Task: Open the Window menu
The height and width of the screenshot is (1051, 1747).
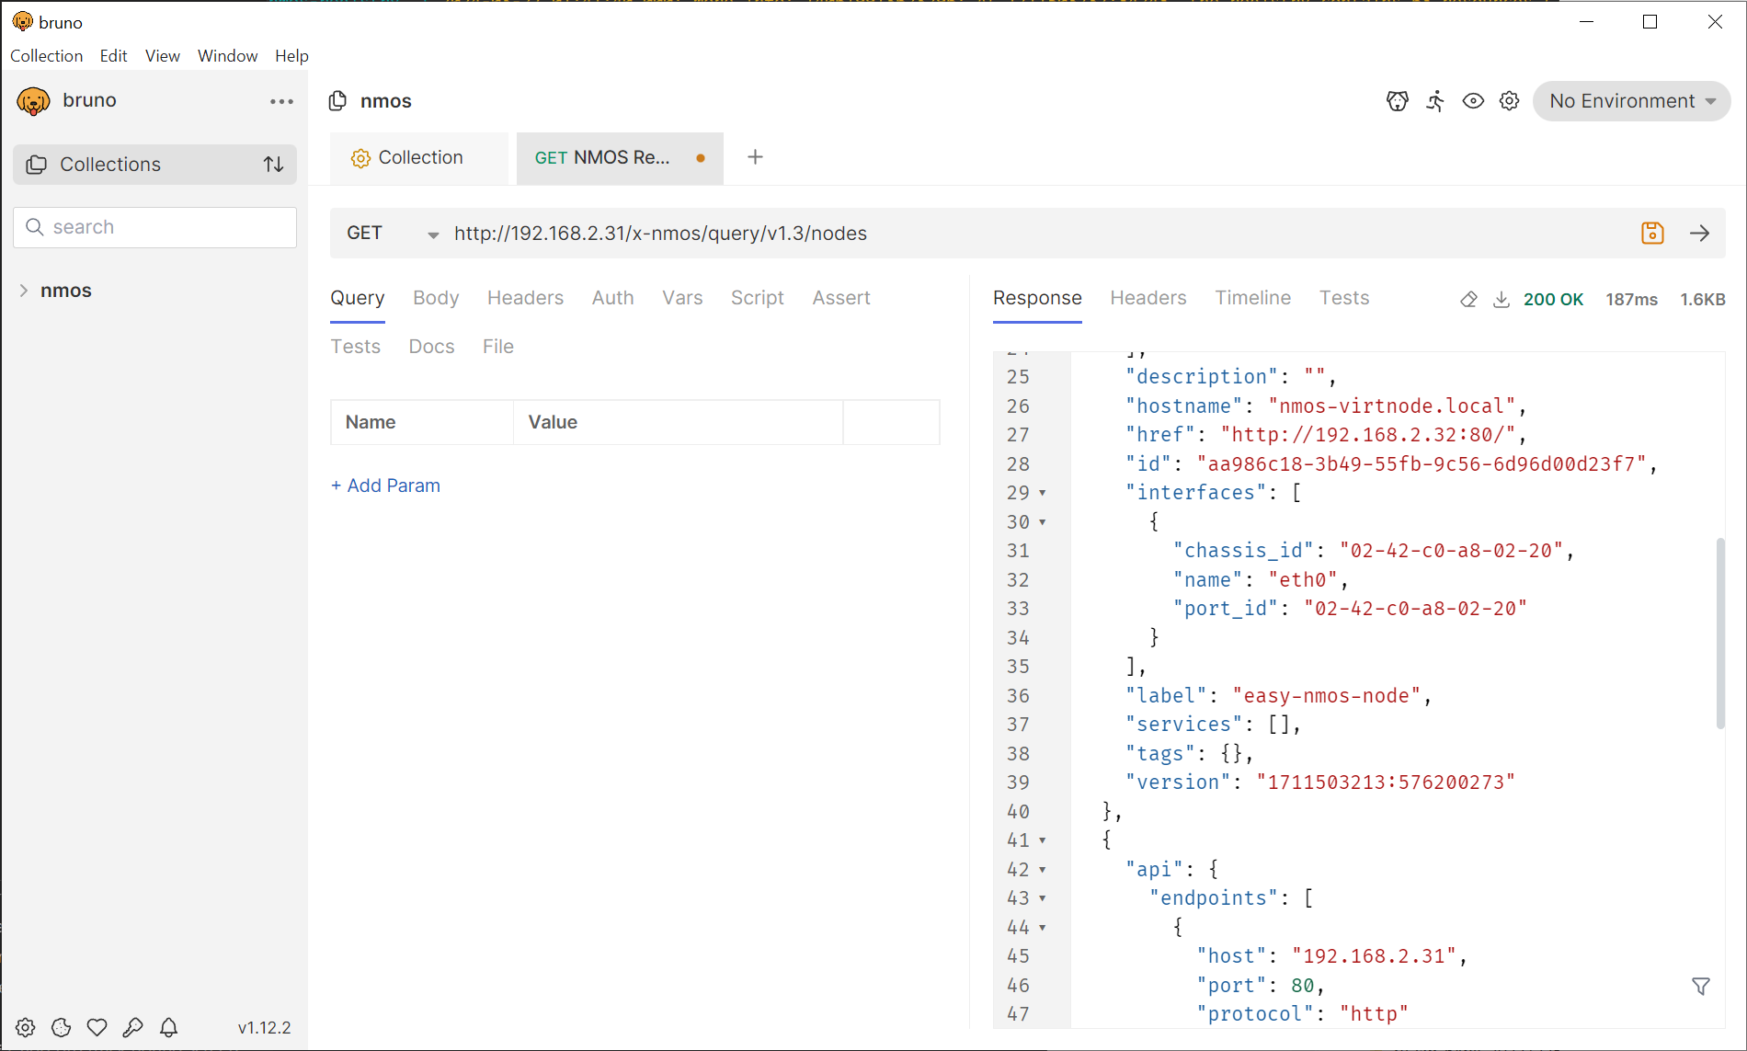Action: pos(227,56)
